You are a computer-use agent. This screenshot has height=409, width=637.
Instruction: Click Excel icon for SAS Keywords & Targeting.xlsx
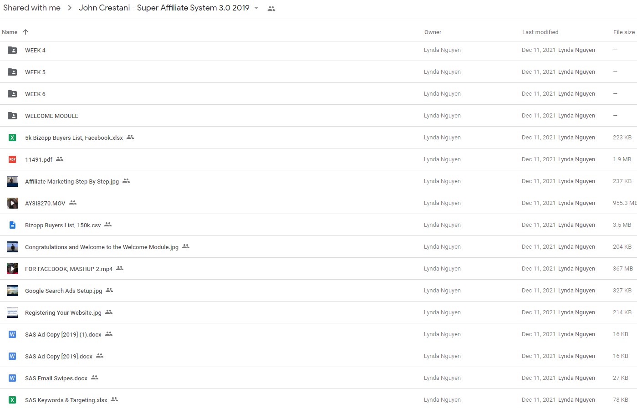pyautogui.click(x=12, y=400)
